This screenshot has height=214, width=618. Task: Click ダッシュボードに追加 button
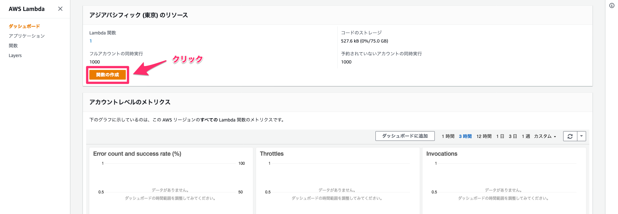point(405,136)
